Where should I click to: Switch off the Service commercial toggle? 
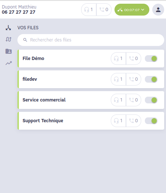tap(151, 100)
